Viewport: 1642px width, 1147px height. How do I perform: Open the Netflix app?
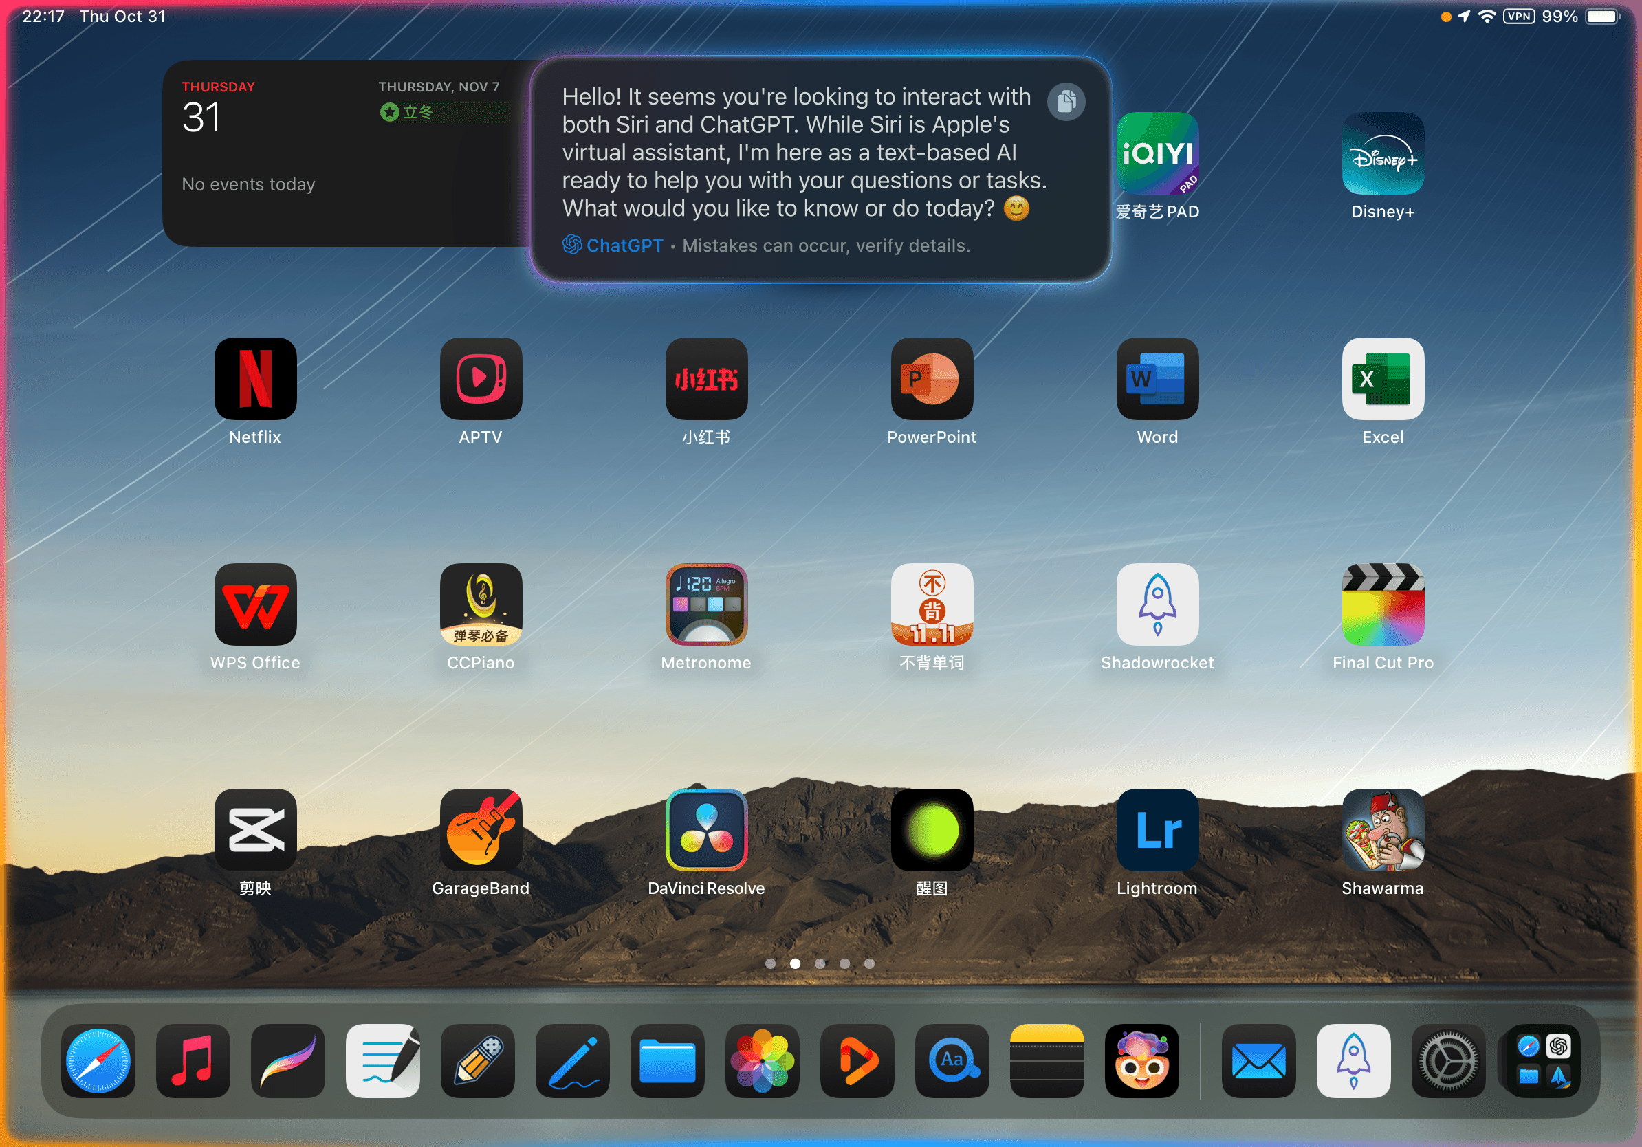(255, 378)
